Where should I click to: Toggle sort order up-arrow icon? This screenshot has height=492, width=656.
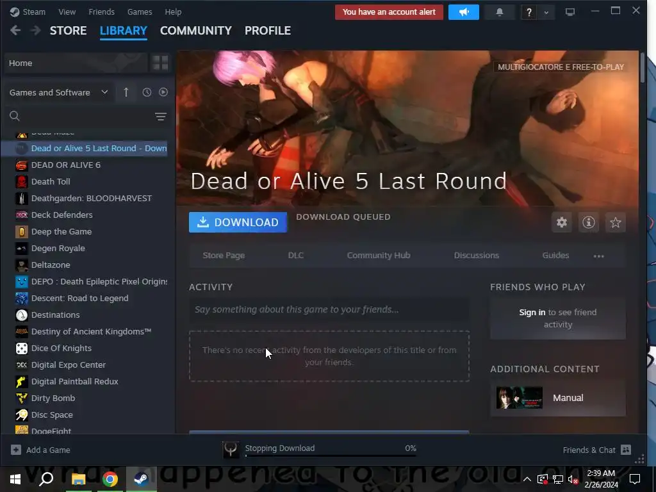(126, 92)
